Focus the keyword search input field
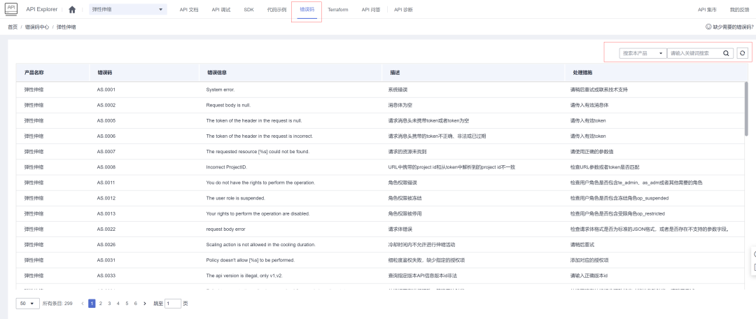The height and width of the screenshot is (319, 756). pyautogui.click(x=694, y=53)
